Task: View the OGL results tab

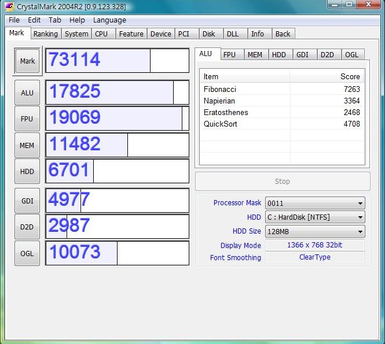Action: click(351, 54)
